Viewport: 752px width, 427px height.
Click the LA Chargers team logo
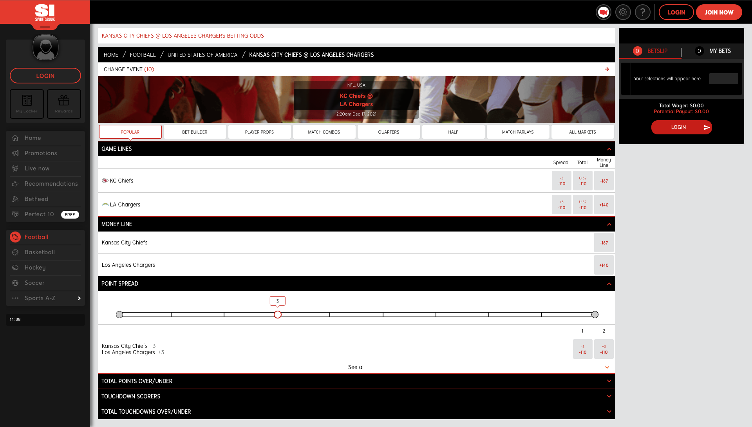(105, 204)
